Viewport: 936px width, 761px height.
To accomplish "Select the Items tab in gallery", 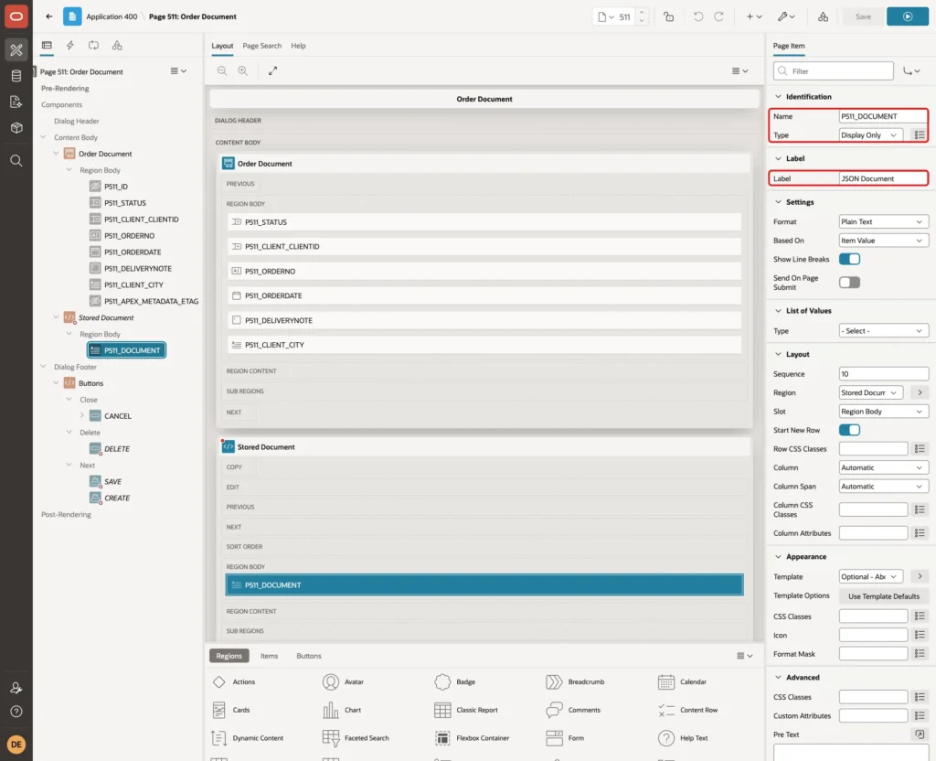I will [270, 656].
